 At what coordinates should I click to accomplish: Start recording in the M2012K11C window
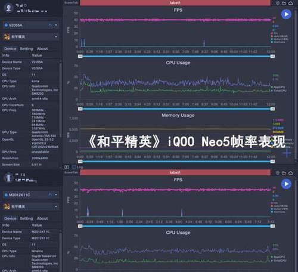click(x=286, y=184)
